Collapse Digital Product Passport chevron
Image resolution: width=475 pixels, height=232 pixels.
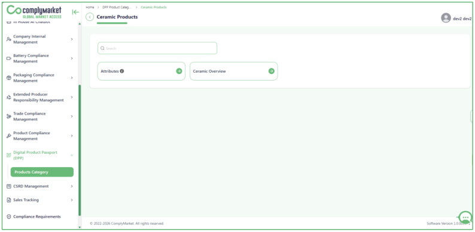[72, 155]
